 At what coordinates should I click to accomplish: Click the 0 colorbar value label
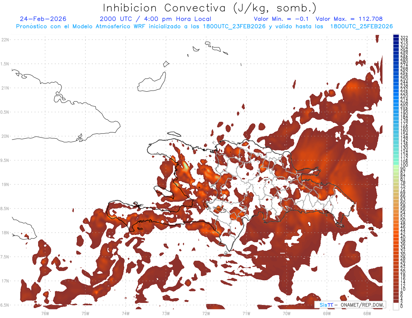point(402,306)
